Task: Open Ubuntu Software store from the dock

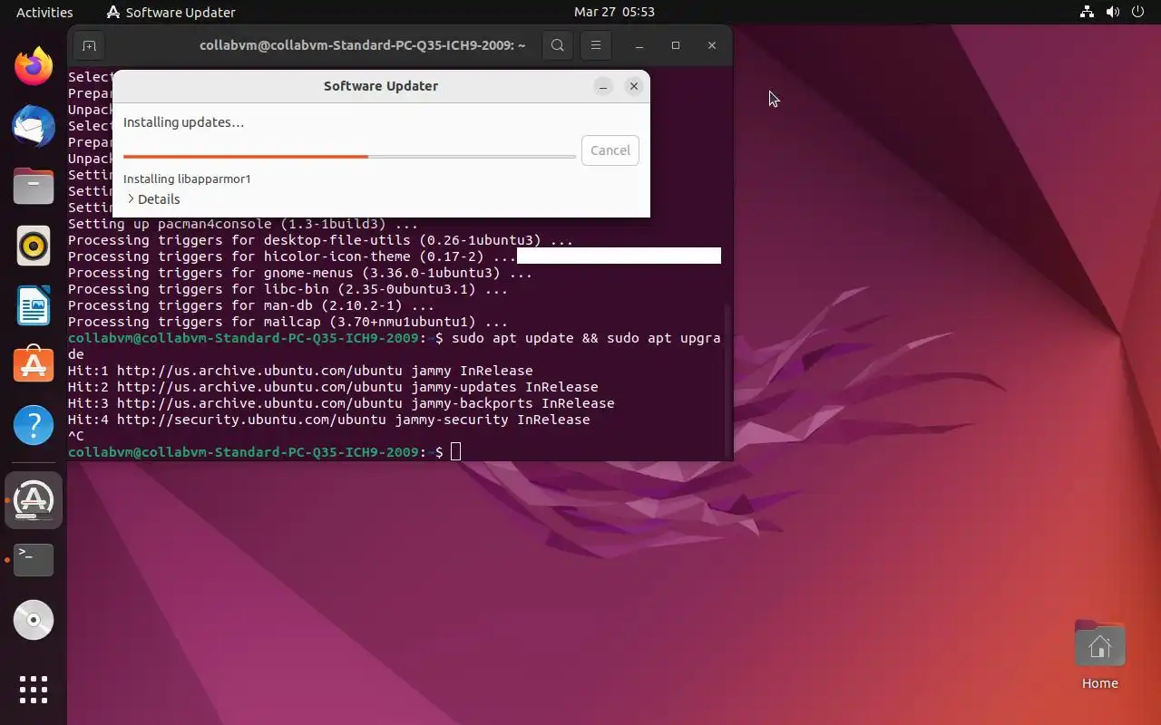Action: pyautogui.click(x=34, y=364)
